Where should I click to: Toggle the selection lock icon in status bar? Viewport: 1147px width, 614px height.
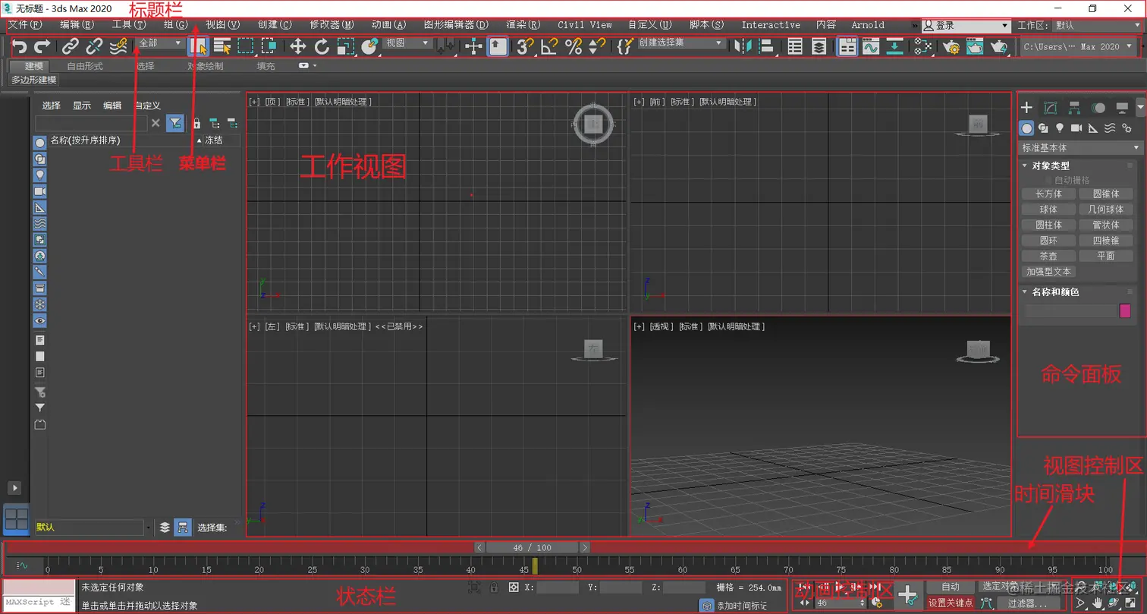(x=494, y=587)
